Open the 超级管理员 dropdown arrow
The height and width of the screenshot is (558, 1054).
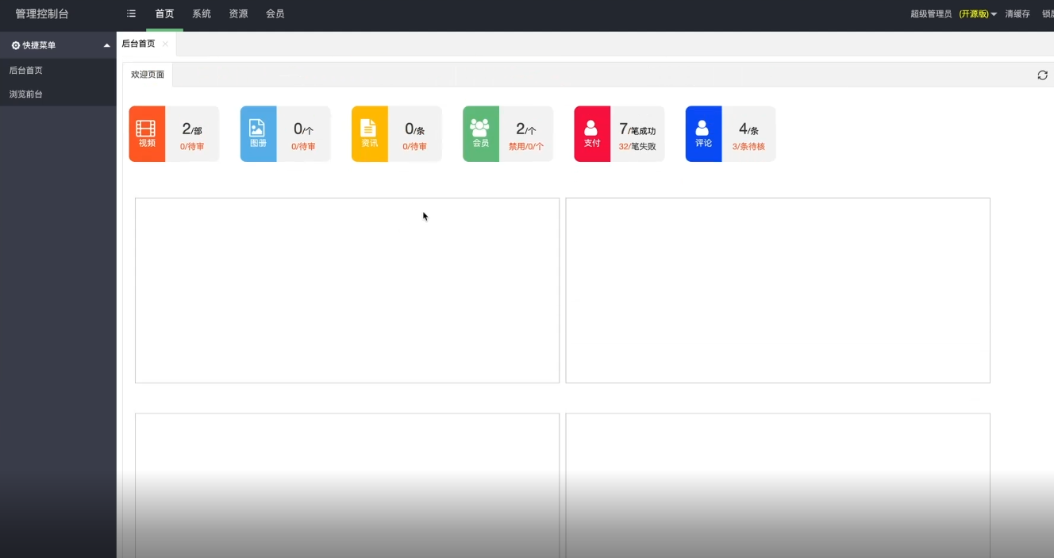click(994, 14)
